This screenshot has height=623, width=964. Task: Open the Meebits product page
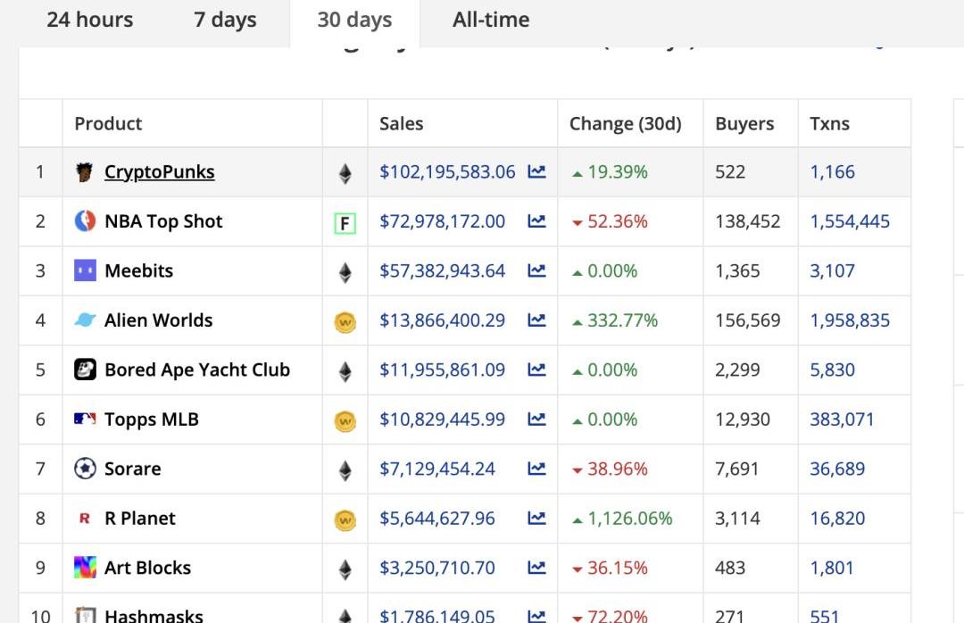pos(139,270)
